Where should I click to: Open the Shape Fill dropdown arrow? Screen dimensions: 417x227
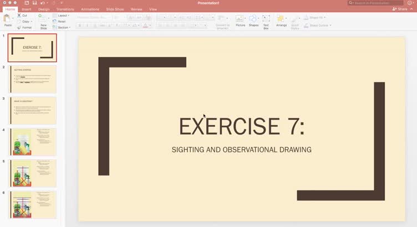coord(325,18)
